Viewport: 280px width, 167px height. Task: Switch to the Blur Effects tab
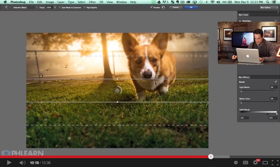click(244, 77)
